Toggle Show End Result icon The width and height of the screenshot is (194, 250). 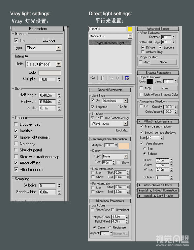(x=102, y=78)
